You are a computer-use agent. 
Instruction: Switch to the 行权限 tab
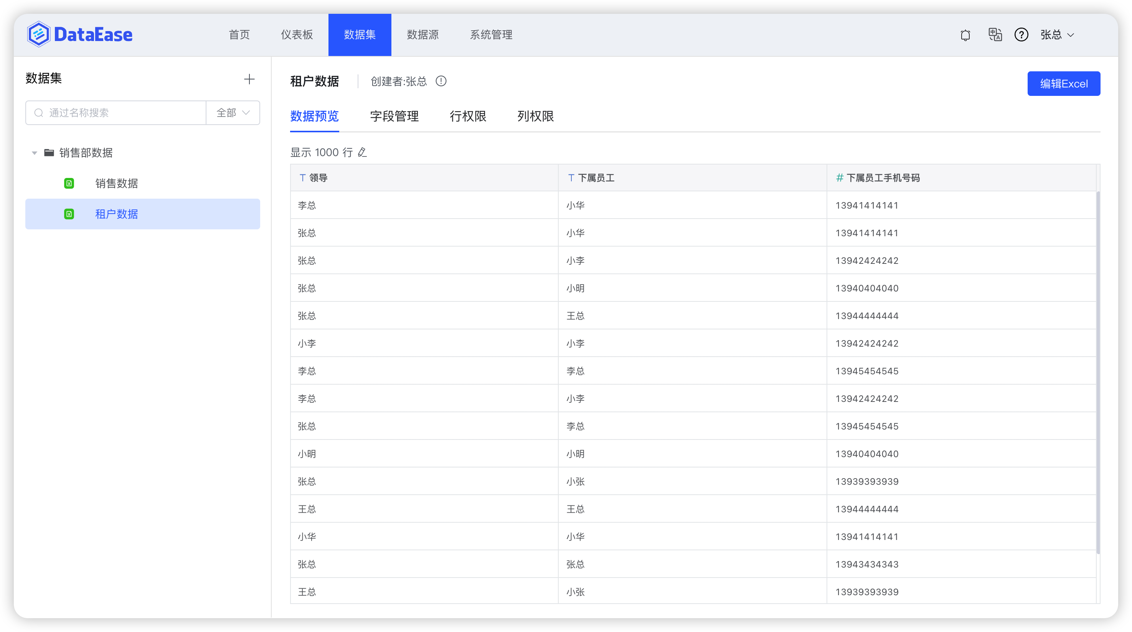pos(467,116)
